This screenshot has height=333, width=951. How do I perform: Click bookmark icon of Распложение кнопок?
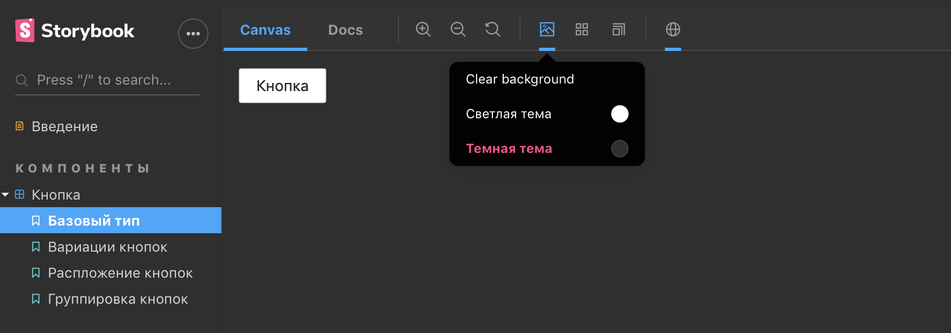coord(36,273)
